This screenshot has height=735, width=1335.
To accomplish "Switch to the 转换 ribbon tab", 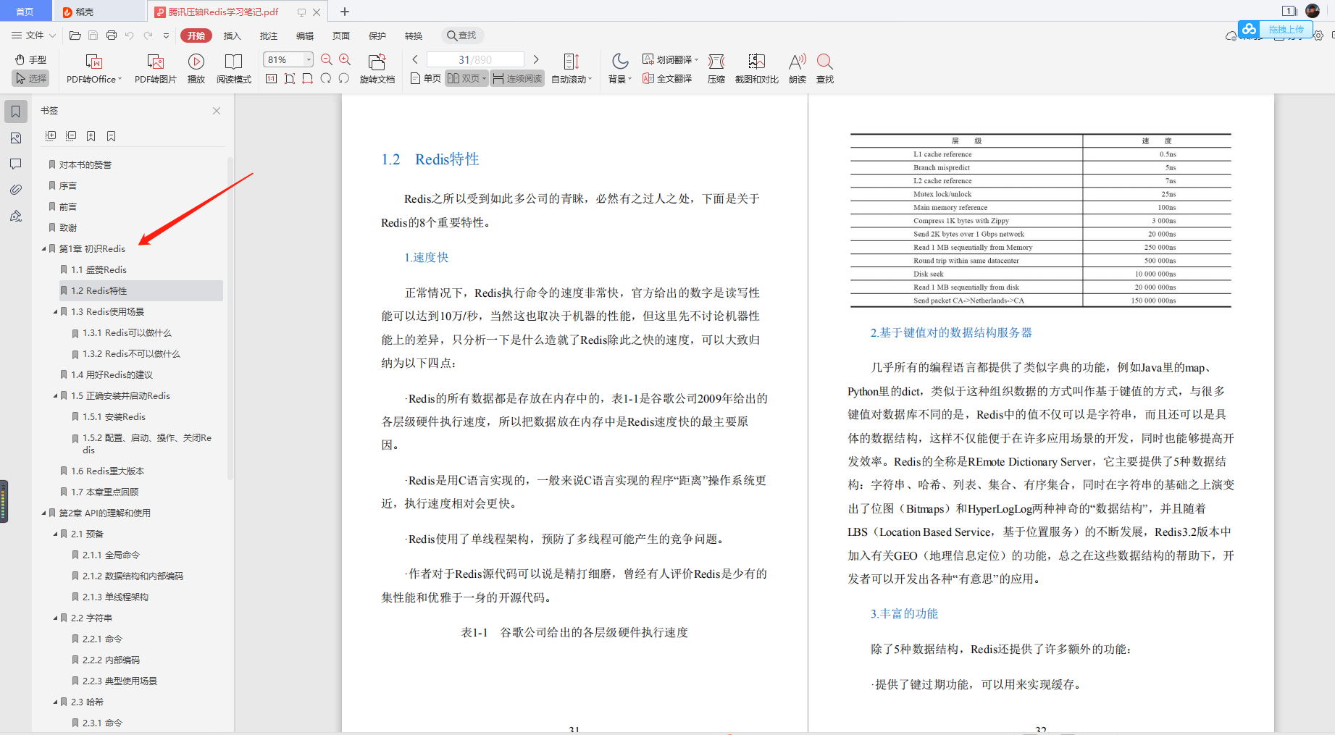I will 413,35.
